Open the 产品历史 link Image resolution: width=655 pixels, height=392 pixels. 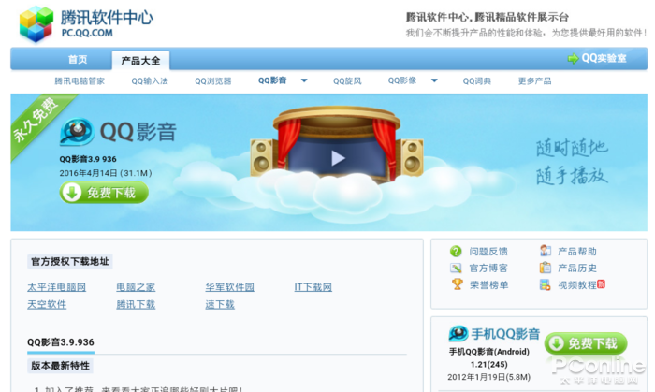577,268
